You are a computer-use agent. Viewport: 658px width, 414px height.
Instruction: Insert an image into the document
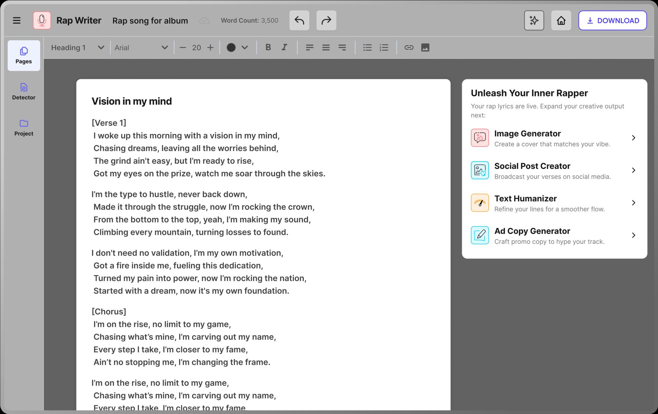click(425, 48)
